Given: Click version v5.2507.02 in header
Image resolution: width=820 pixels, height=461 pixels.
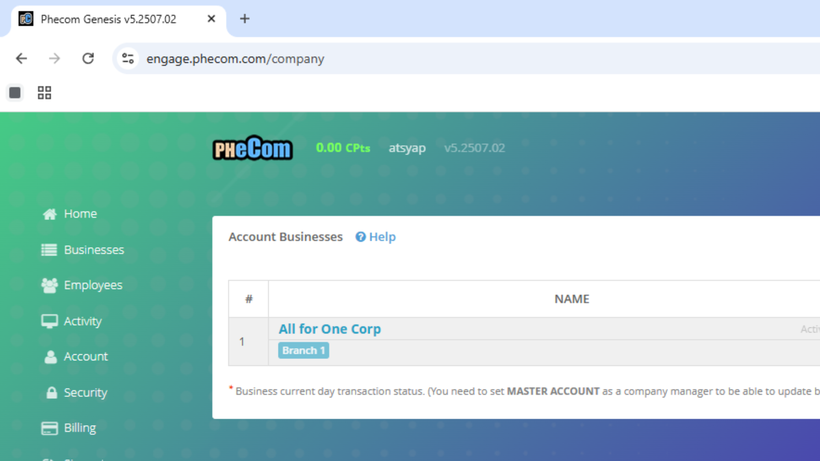Looking at the screenshot, I should tap(474, 148).
